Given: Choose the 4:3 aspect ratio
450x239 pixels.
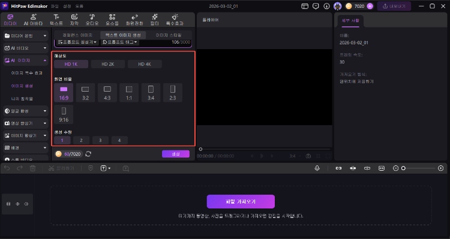Looking at the screenshot, I should pyautogui.click(x=107, y=93).
